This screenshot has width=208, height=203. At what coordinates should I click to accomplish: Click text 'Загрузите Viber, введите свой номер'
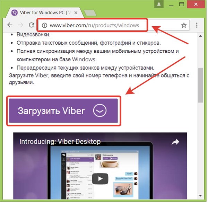55,76
